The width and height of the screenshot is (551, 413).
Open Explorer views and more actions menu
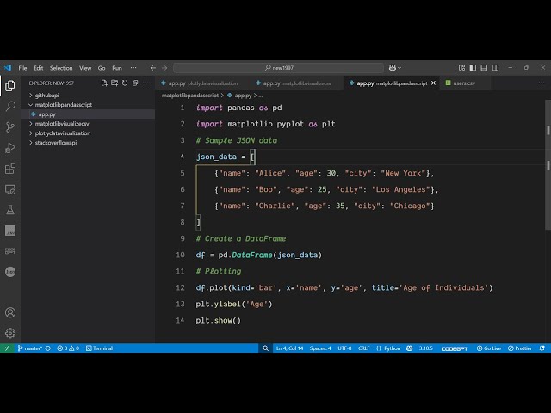145,83
